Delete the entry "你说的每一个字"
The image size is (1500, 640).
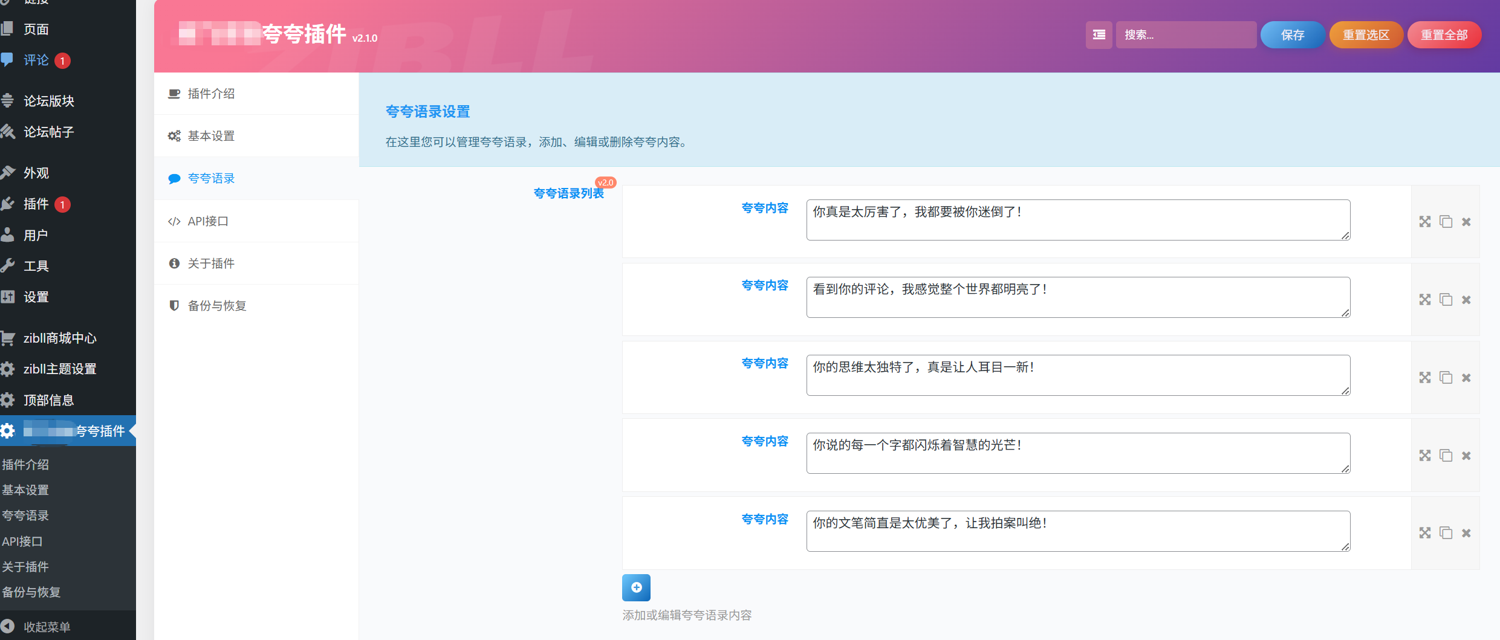pyautogui.click(x=1466, y=455)
